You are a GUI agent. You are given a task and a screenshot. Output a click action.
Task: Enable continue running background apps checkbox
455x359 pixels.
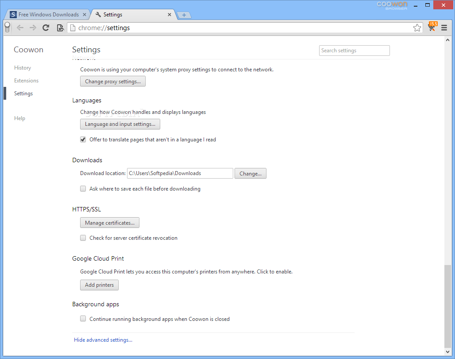click(83, 319)
